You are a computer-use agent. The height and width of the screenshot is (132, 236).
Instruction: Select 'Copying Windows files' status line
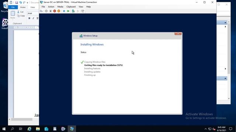(x=95, y=62)
